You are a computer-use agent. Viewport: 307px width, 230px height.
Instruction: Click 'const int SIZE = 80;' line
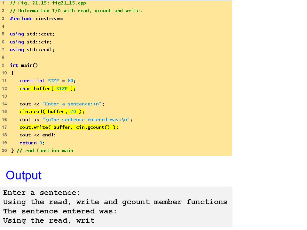pyautogui.click(x=48, y=80)
